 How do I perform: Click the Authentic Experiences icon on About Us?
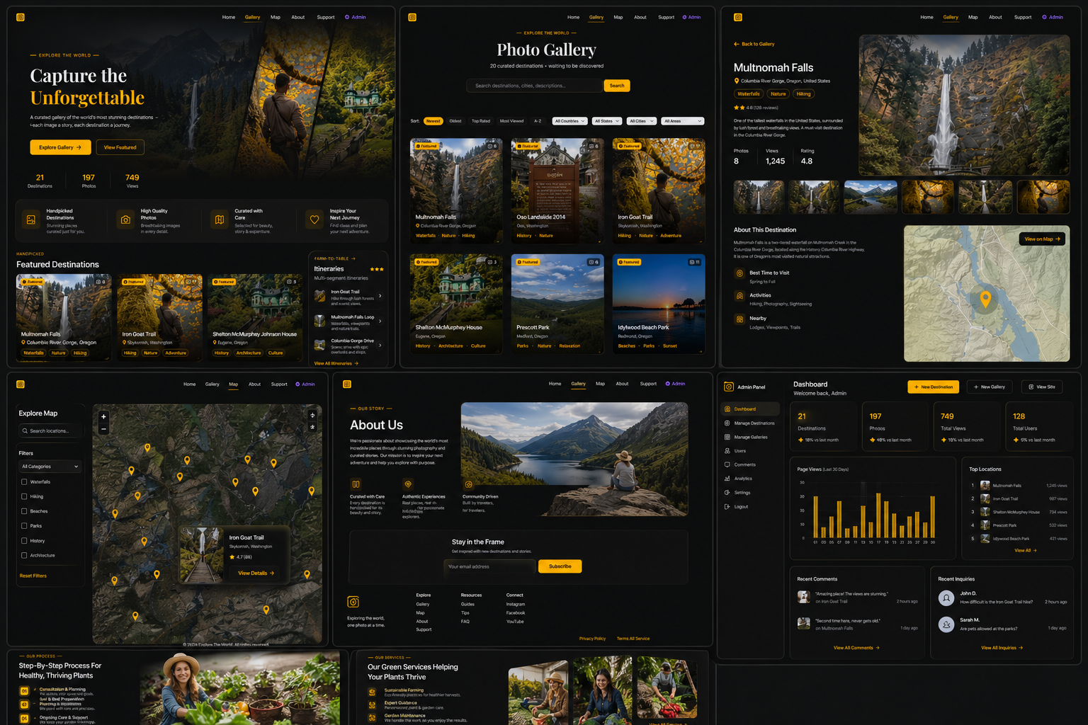[x=408, y=484]
